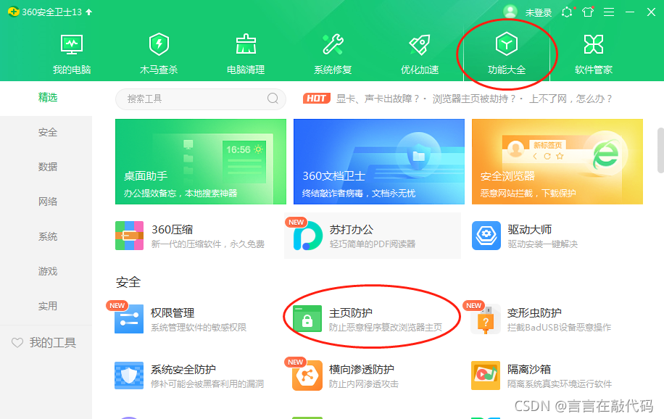664x419 pixels.
Task: Click text 修补可能会被黑客利用的漏洞
Action: point(207,383)
